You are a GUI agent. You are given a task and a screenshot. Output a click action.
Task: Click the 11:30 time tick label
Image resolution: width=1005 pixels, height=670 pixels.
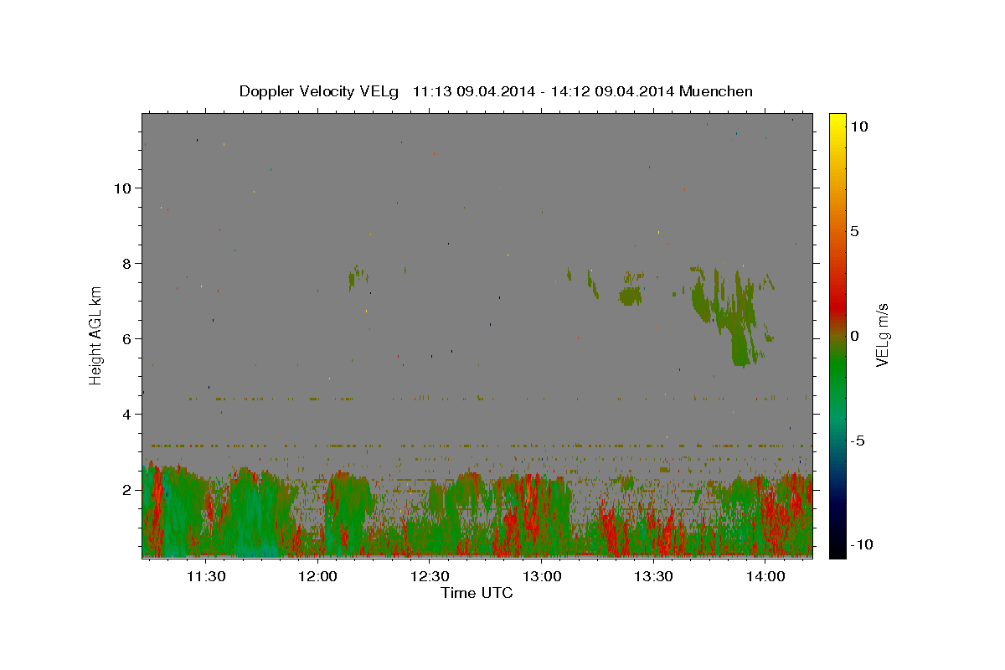coord(206,576)
